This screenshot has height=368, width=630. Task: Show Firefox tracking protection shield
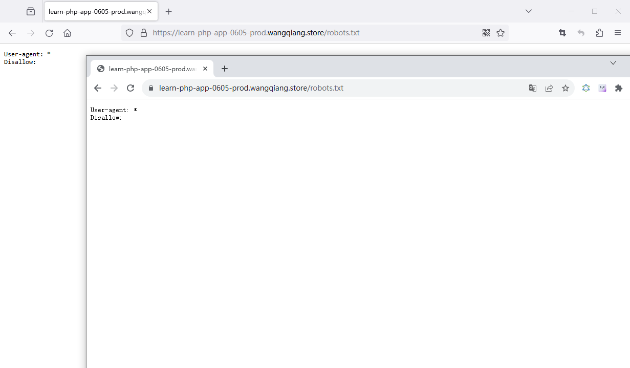point(129,33)
